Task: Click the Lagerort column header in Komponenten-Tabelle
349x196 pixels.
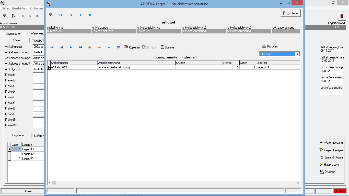Action: pyautogui.click(x=278, y=63)
